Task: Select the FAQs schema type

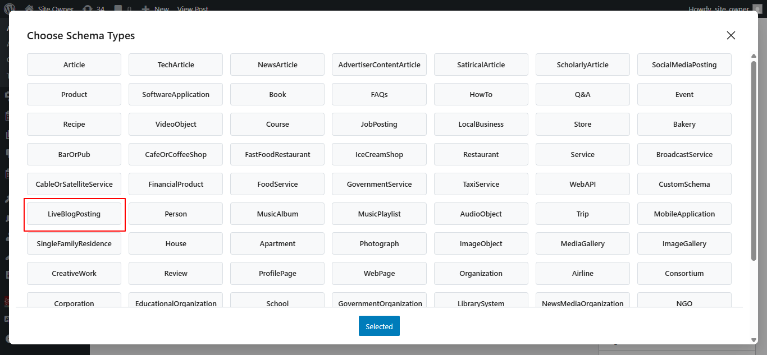Action: point(379,94)
